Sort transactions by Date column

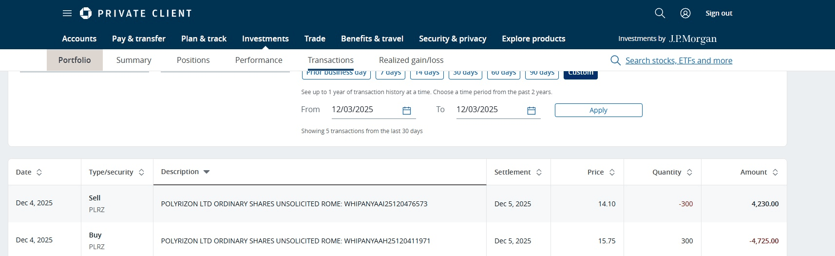(39, 172)
